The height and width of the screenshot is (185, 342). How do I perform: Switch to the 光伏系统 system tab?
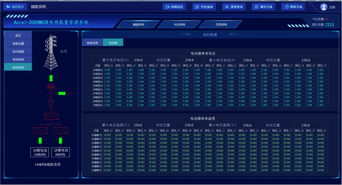coord(180,24)
